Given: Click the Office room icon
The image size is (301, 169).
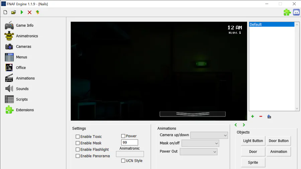Looking at the screenshot, I should tap(9, 68).
